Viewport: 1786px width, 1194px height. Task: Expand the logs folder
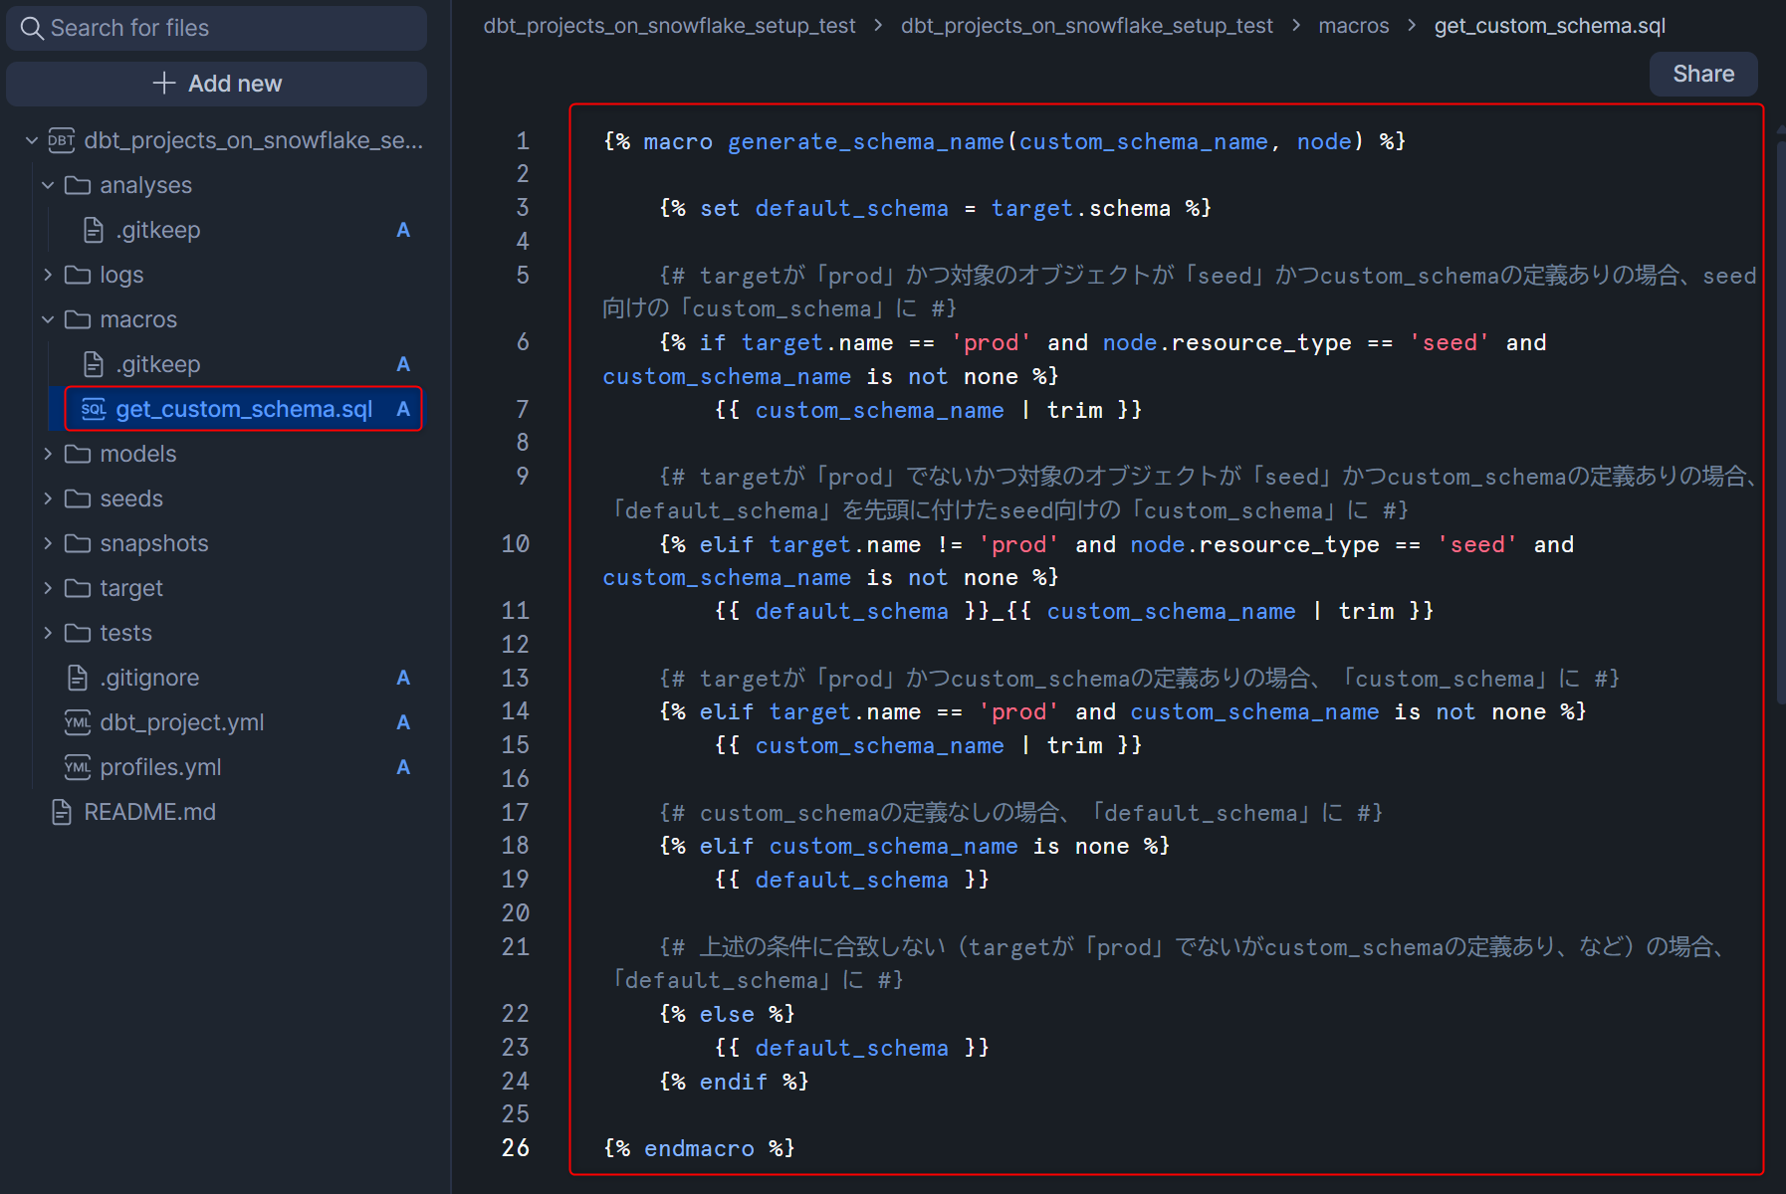point(48,275)
